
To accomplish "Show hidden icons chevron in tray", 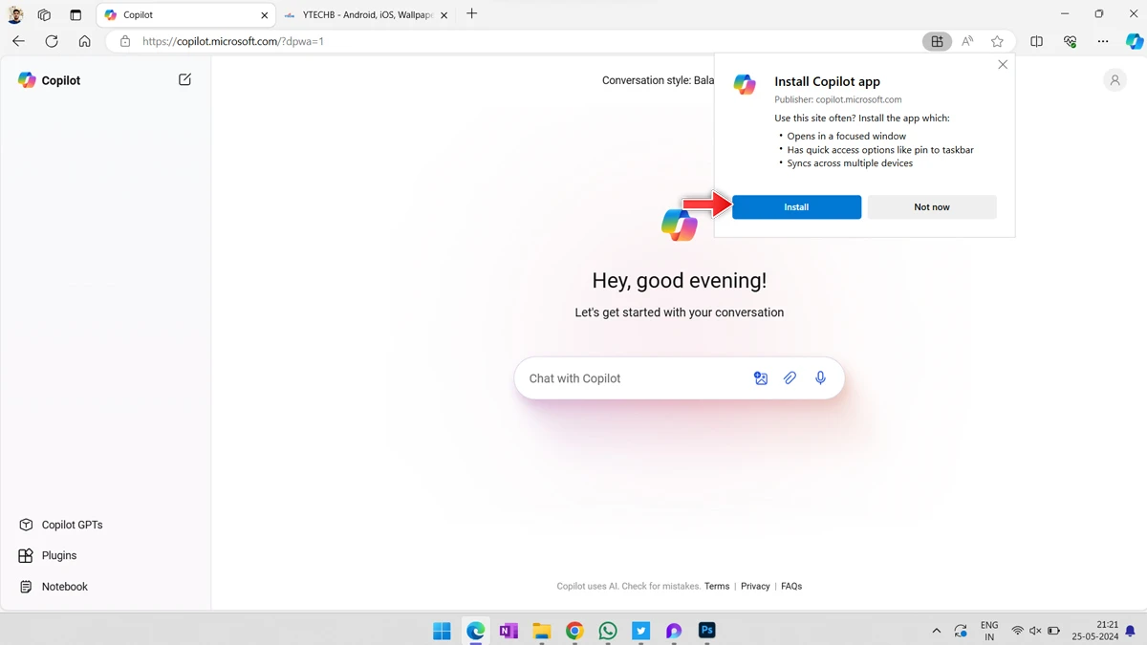I will pyautogui.click(x=936, y=631).
